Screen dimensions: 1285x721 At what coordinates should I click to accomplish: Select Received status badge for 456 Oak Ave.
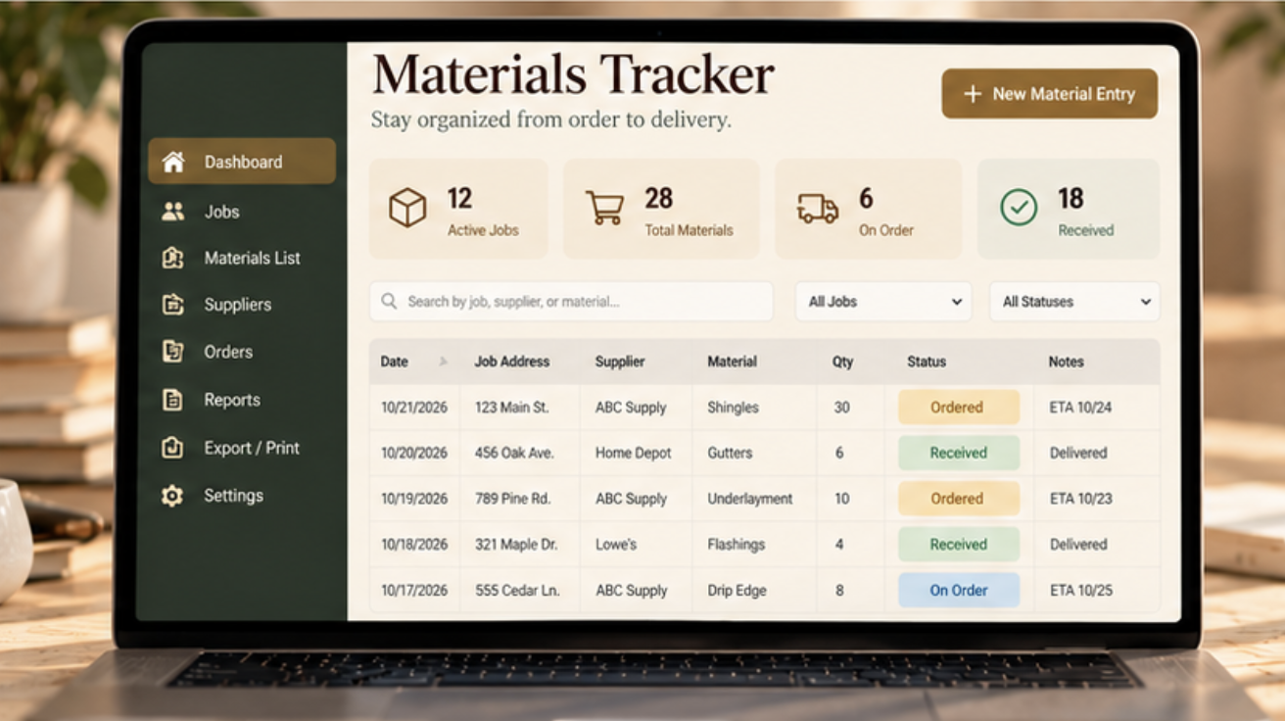(959, 453)
